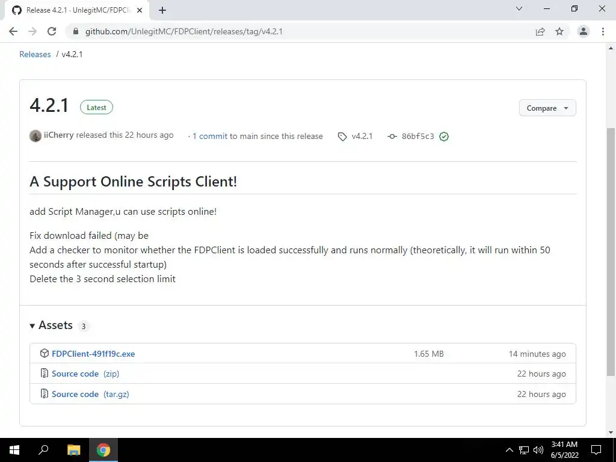Click the volume speaker tray icon
This screenshot has height=462, width=616.
tap(538, 450)
